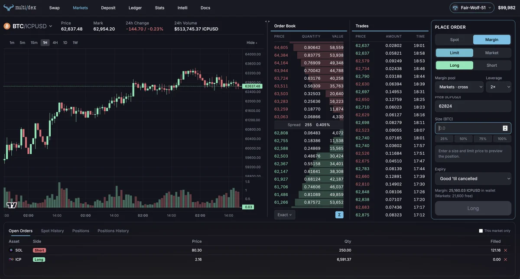Click the Fair-Wolf-51 account avatar
The width and height of the screenshot is (520, 279).
(x=455, y=8)
